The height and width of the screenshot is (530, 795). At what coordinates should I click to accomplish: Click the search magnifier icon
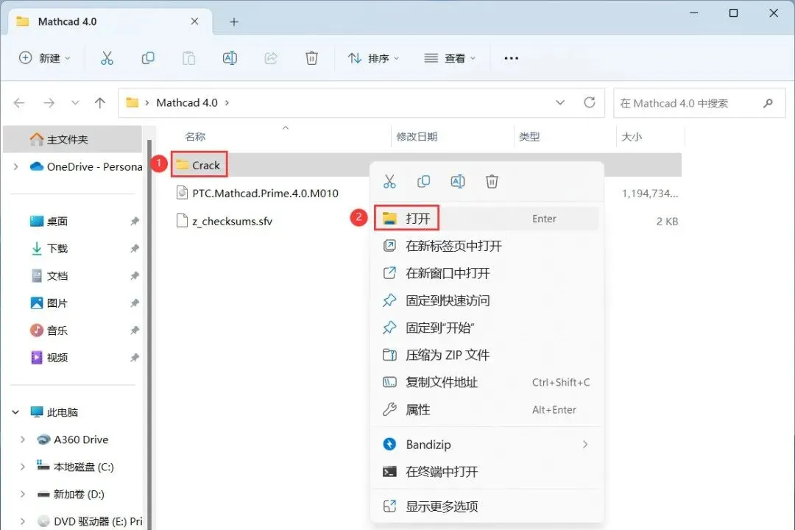click(x=768, y=103)
